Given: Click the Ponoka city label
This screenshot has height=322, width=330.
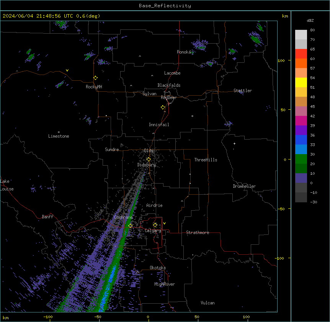Looking at the screenshot, I should pos(184,52).
